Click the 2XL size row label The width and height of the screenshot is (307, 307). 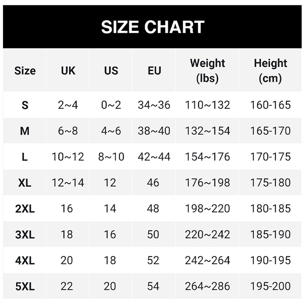(25, 209)
